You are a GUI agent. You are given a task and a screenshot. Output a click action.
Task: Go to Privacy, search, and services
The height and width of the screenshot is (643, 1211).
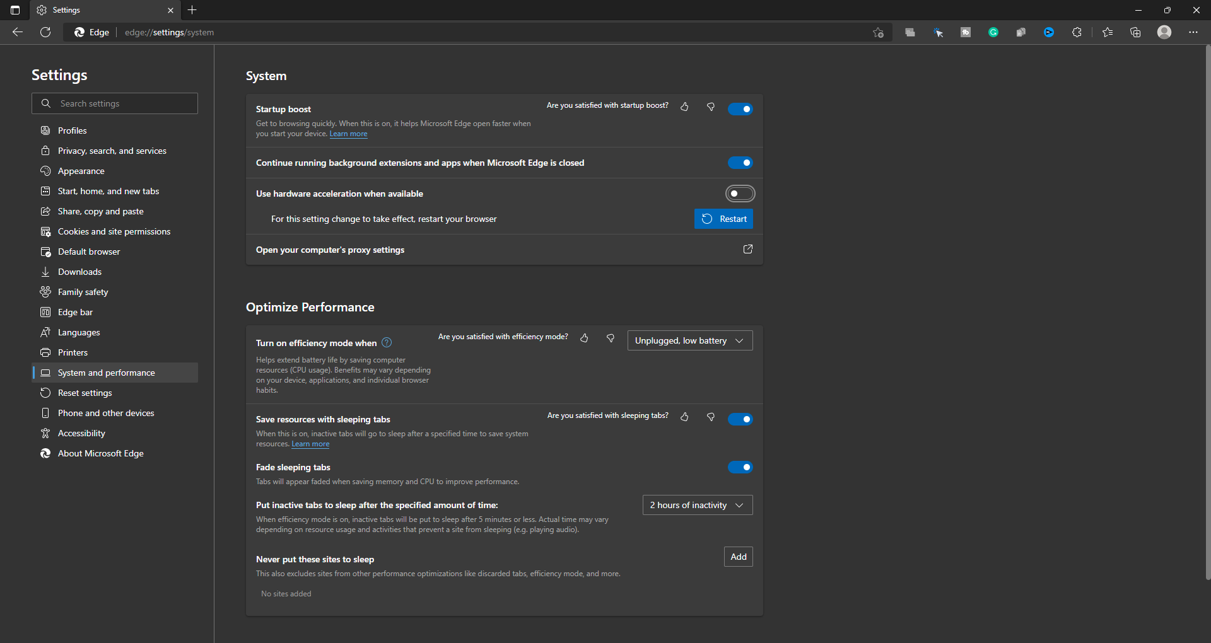point(112,151)
